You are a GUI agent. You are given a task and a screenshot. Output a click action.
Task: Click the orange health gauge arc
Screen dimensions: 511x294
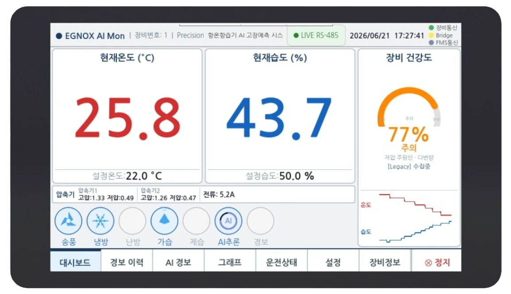coord(409,91)
